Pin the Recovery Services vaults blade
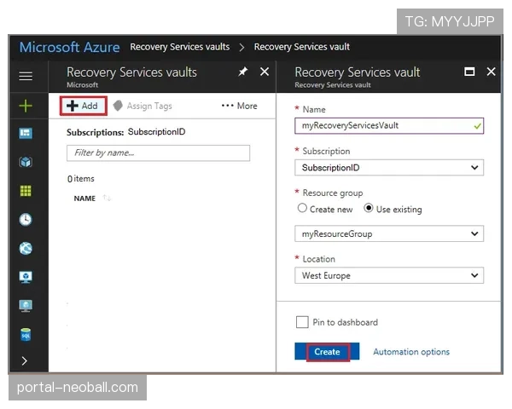 point(243,72)
